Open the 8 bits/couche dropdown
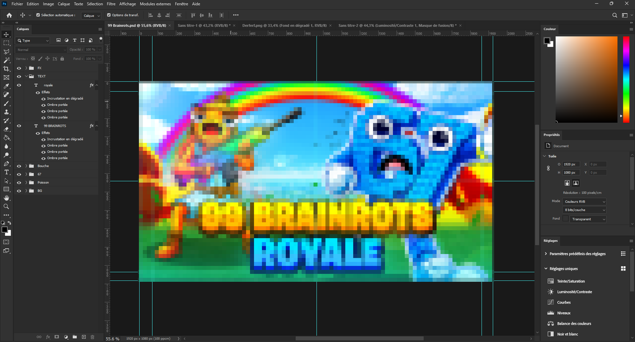The image size is (635, 342). click(585, 210)
